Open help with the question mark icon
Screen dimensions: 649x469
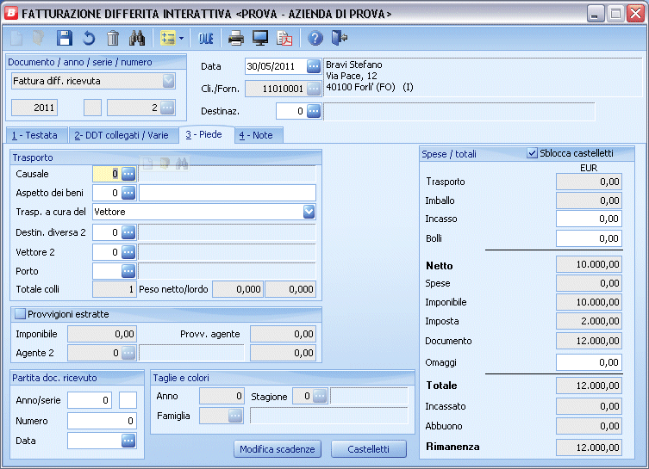[315, 38]
